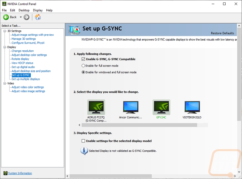Open Change resolution task

[23, 51]
